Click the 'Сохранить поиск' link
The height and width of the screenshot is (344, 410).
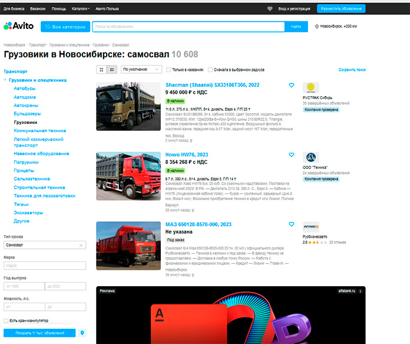coord(352,70)
